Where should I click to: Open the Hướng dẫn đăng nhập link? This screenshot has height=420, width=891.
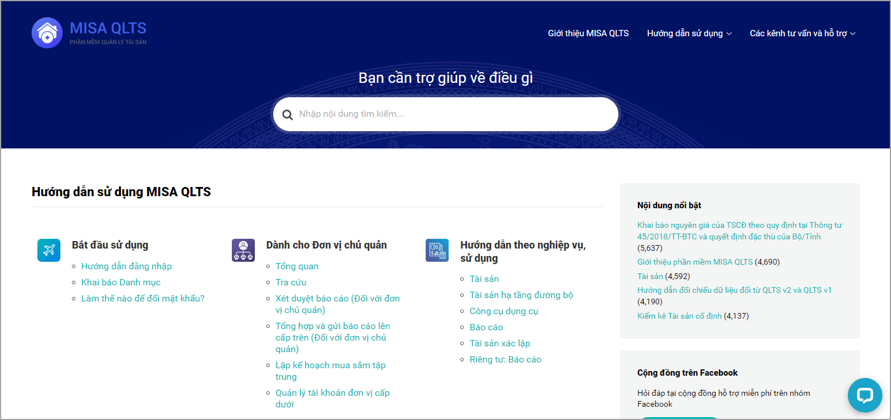coord(127,266)
